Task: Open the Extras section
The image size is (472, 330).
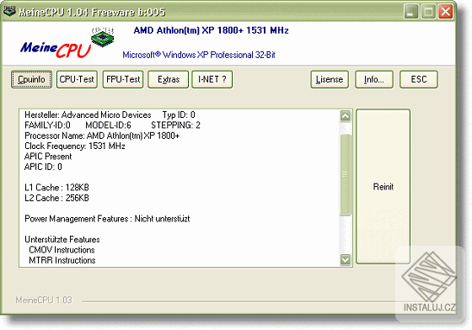Action: click(169, 79)
